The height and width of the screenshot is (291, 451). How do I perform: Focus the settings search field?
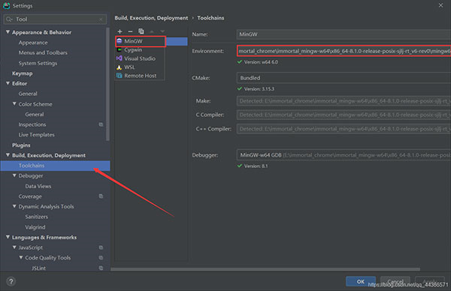coord(55,19)
